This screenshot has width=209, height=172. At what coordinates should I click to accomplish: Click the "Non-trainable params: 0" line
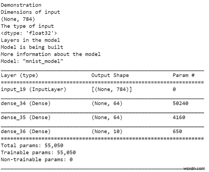[37, 159]
